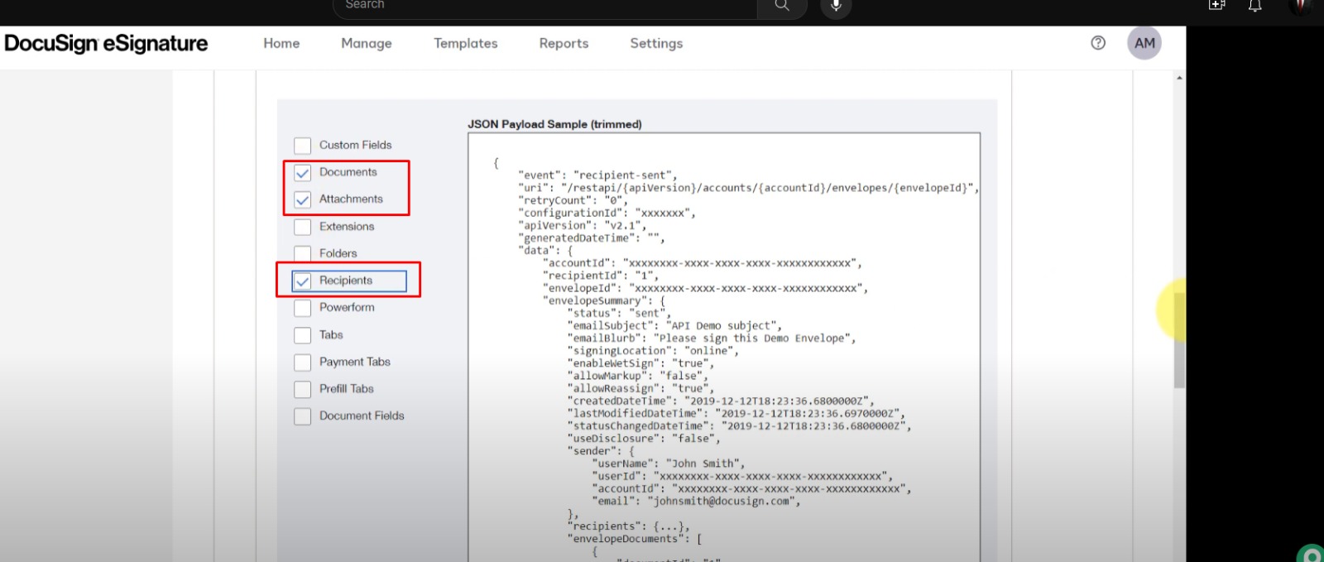Uncheck the Documents checkbox
The width and height of the screenshot is (1324, 562).
tap(303, 173)
